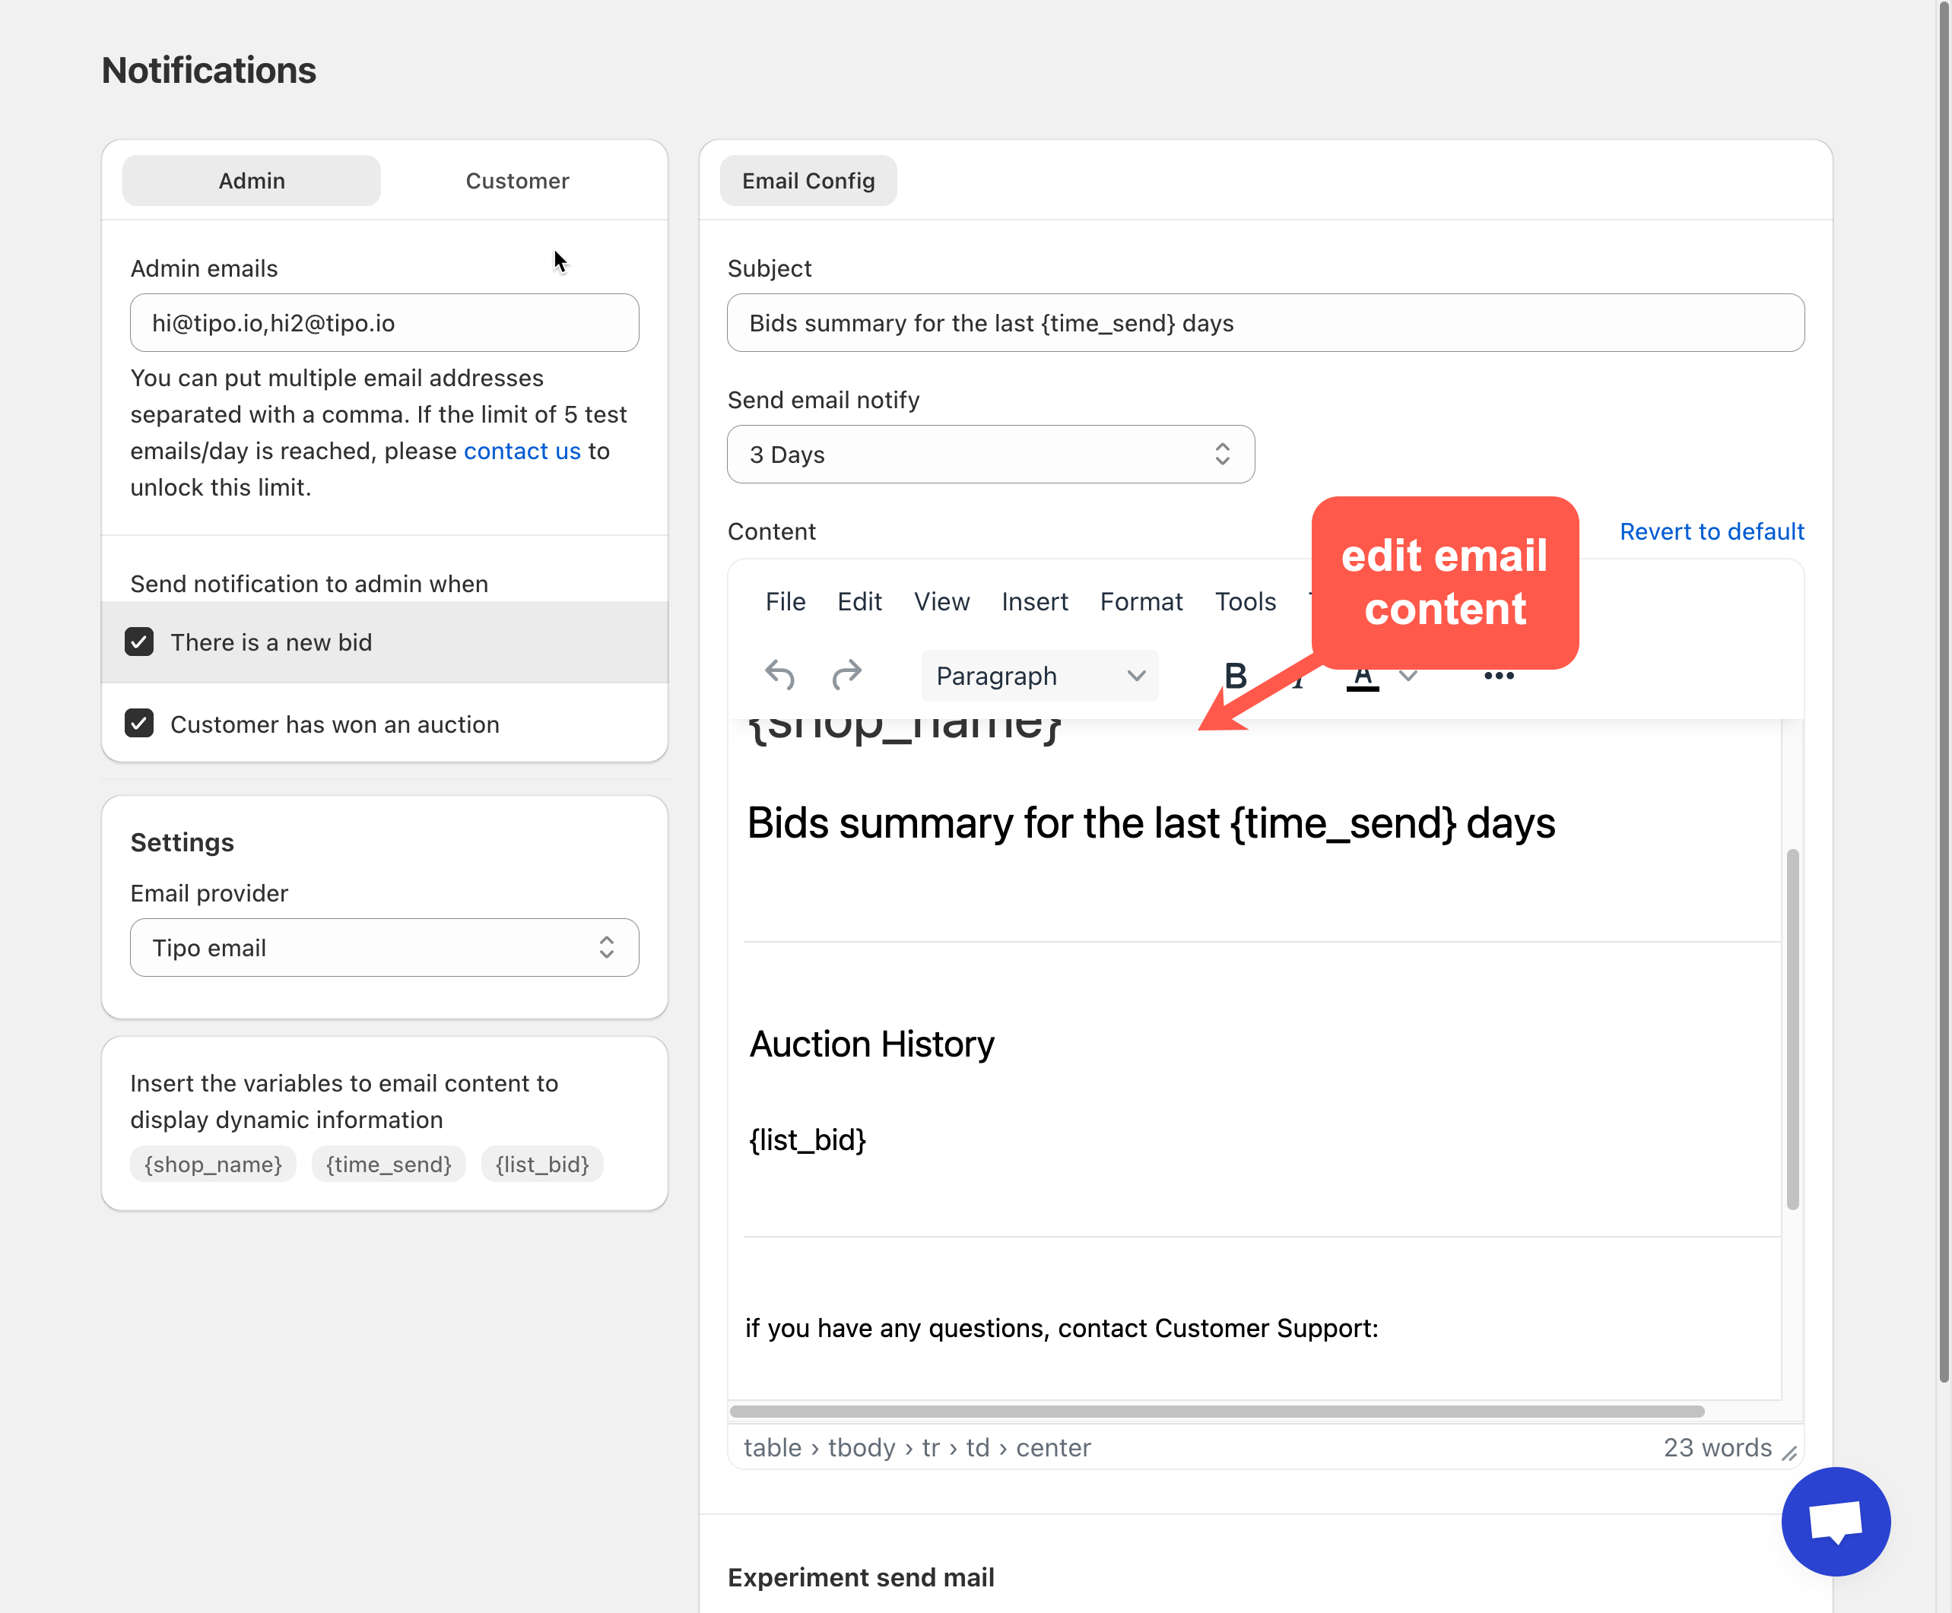Screen dimensions: 1952x1613
Task: Click the redo arrow in the editor toolbar
Action: click(x=846, y=676)
